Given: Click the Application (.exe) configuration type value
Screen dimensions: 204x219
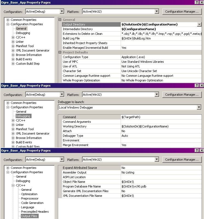Looking at the screenshot, I should 161,57.
